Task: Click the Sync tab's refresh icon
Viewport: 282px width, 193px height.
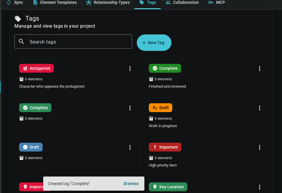Action: pos(9,3)
